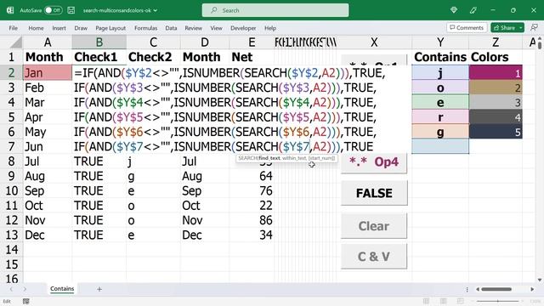Click Contains cell with letter 'j'

[x=440, y=73]
